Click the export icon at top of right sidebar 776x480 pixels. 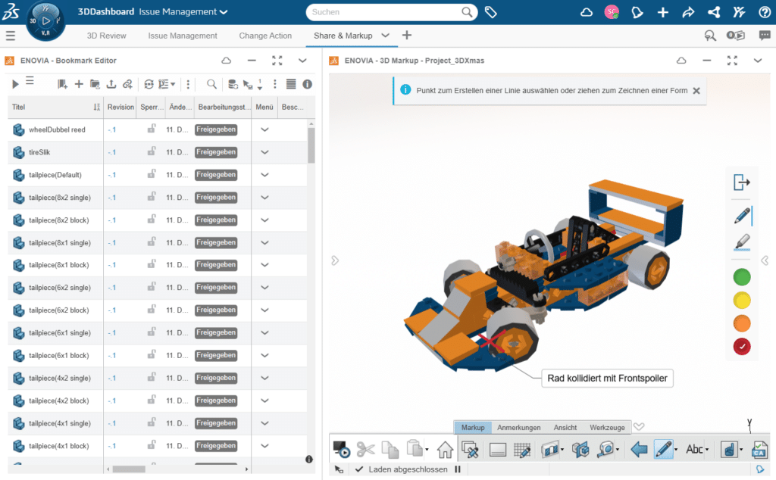[741, 182]
